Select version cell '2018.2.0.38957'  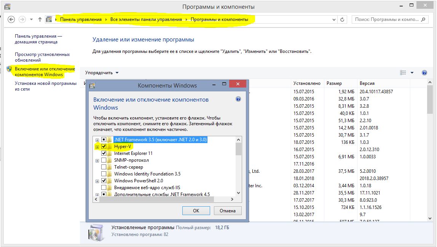coord(374,178)
